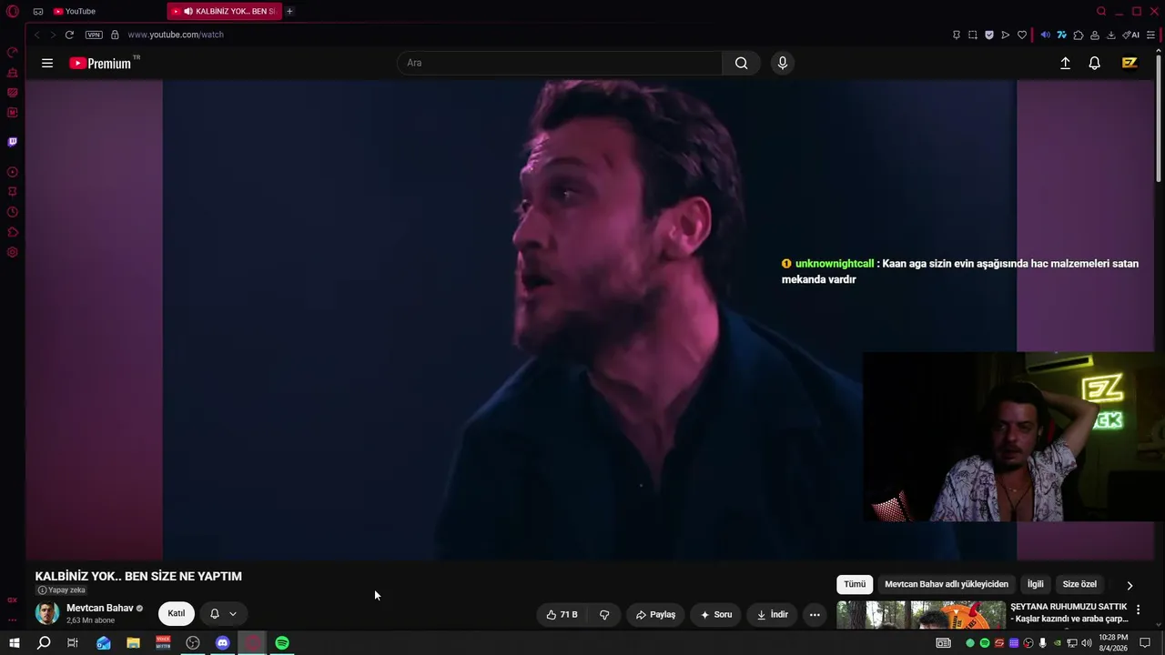Toggle the VPN badge in address bar
1165x655 pixels.
tap(94, 35)
